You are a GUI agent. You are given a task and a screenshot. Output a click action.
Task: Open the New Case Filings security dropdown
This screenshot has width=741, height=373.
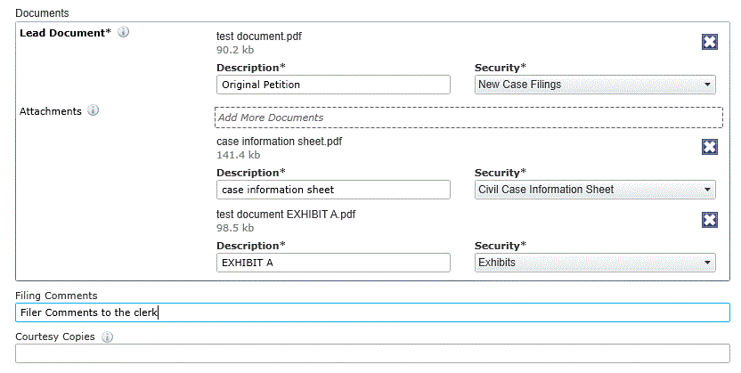pos(595,85)
